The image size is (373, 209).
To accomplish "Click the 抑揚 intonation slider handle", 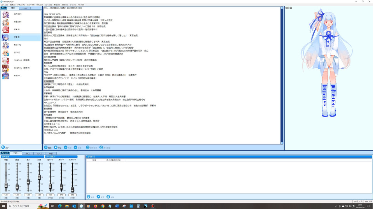I will coord(39,177).
